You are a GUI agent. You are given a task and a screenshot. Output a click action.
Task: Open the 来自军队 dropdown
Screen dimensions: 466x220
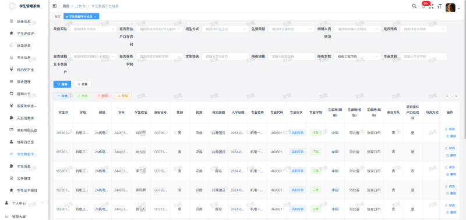94,29
